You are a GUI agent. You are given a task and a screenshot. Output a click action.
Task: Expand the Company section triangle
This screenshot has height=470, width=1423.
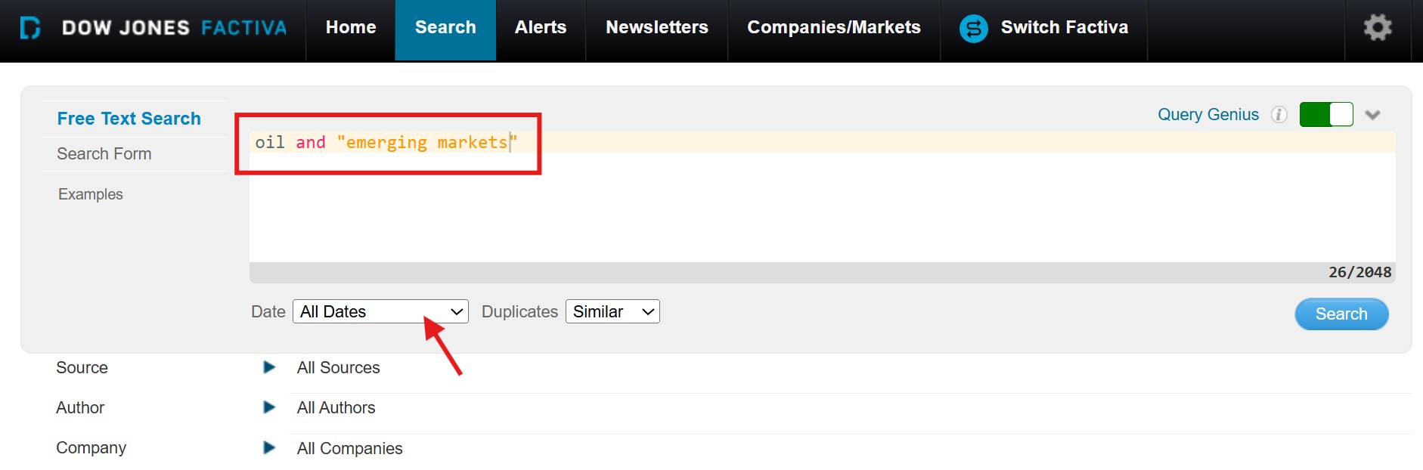[x=269, y=447]
